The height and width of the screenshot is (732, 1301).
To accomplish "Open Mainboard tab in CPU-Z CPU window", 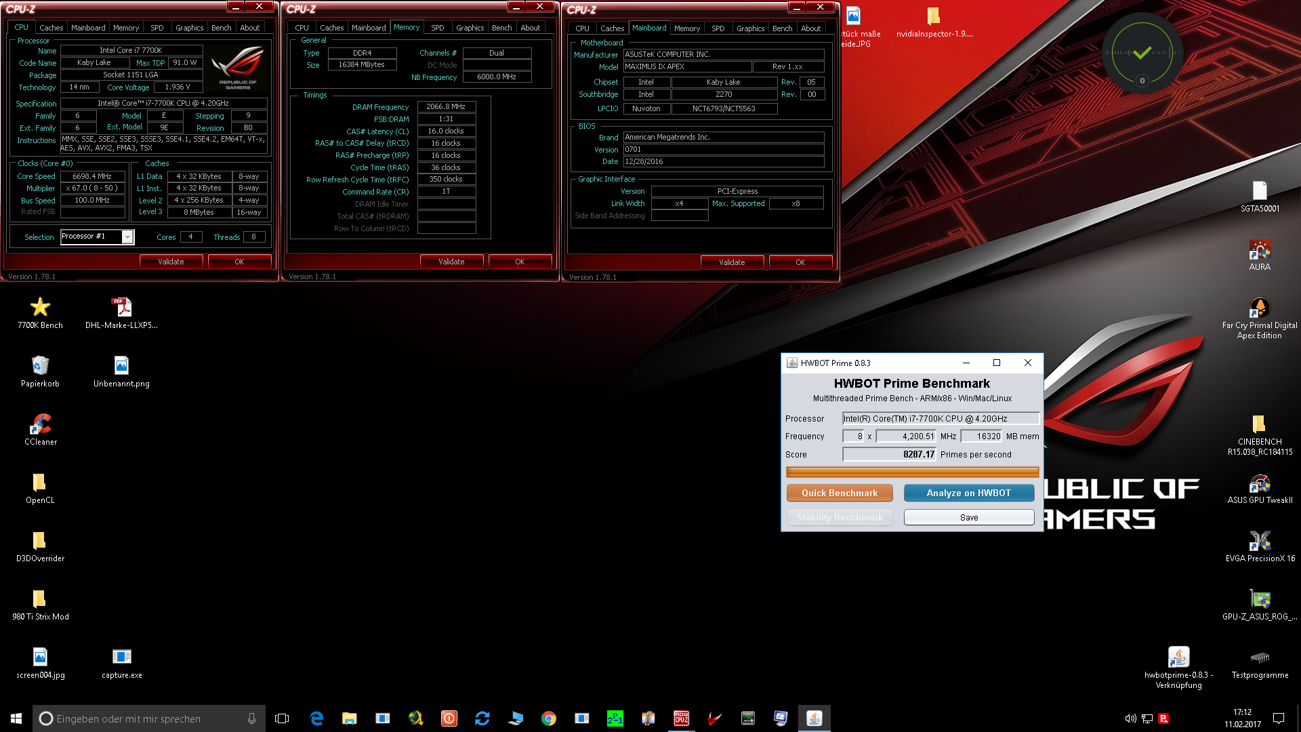I will [x=88, y=28].
